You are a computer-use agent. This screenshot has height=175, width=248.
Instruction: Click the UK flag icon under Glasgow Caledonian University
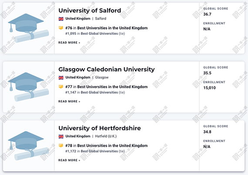tap(61, 78)
